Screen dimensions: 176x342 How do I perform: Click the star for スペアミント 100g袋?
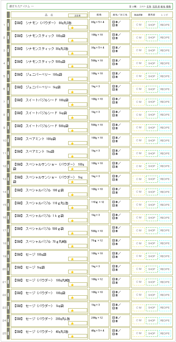click(x=72, y=144)
